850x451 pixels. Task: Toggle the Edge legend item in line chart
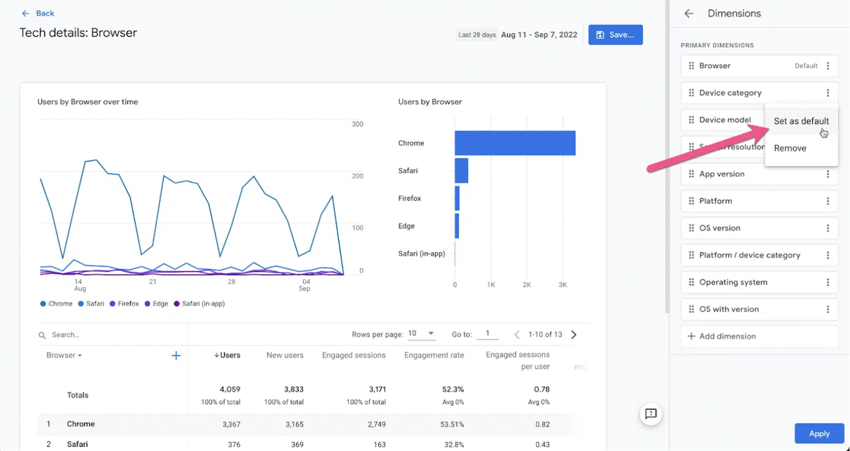pos(156,304)
